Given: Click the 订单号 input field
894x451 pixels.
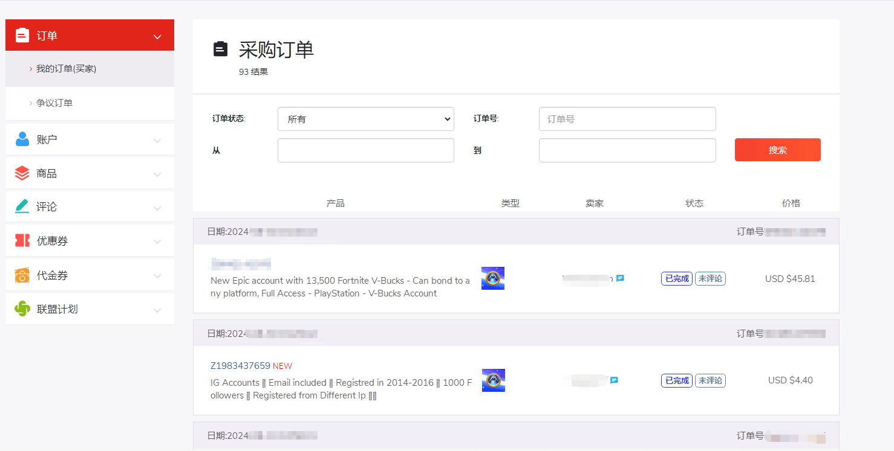Looking at the screenshot, I should tap(627, 119).
